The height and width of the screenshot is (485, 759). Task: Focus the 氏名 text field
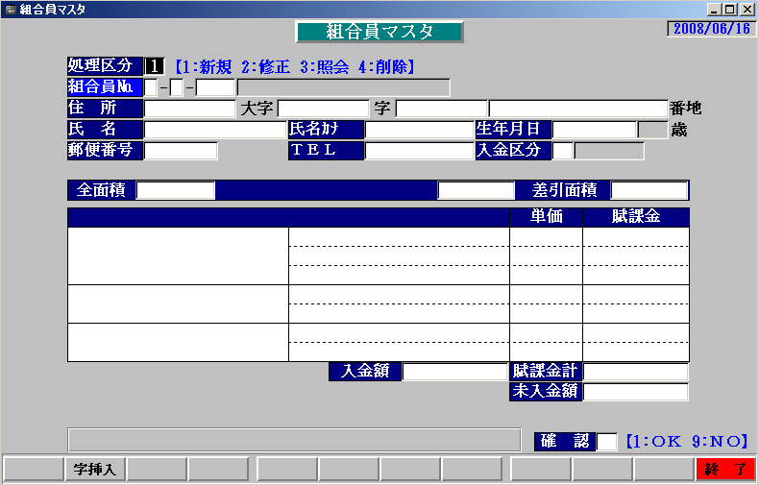point(215,130)
